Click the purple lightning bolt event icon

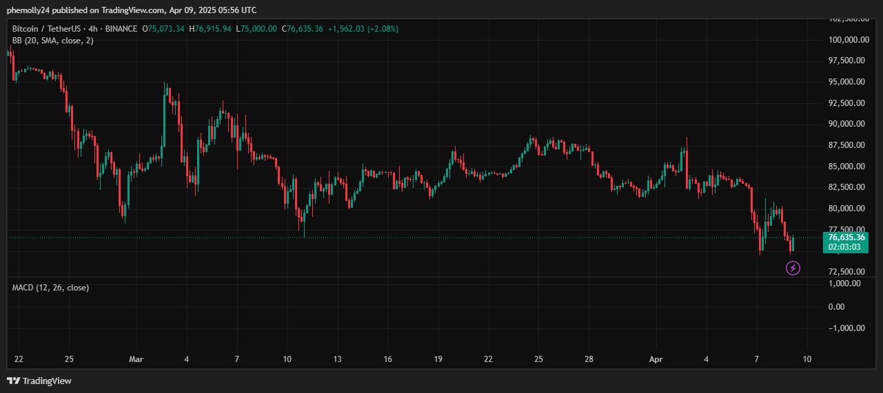coord(793,268)
